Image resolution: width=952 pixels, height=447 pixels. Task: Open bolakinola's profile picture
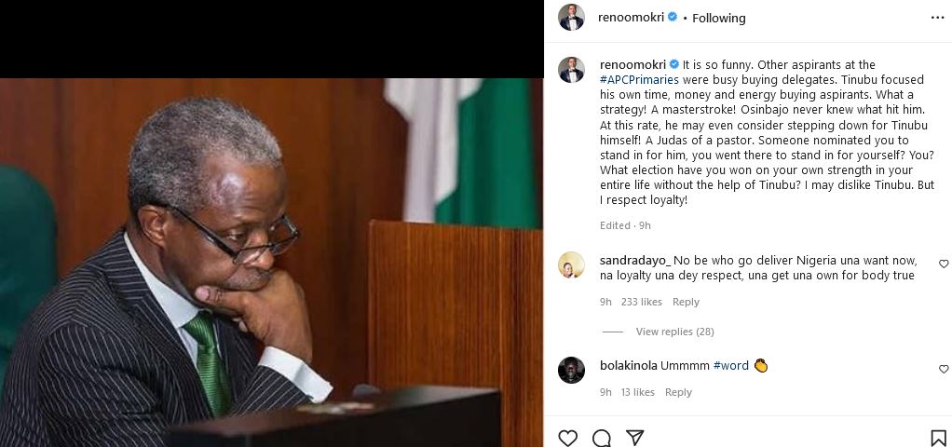[x=571, y=370]
